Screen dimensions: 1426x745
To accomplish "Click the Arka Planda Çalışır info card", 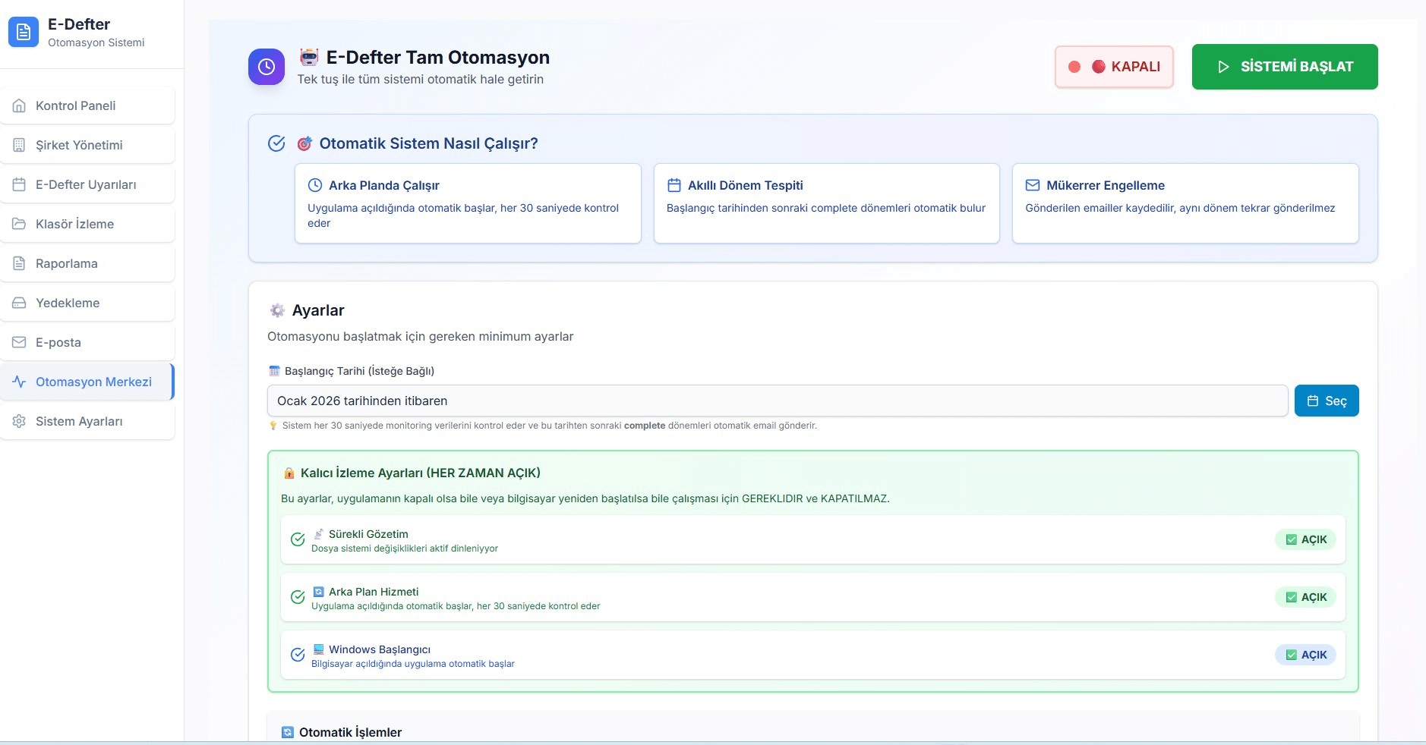I will [x=468, y=203].
